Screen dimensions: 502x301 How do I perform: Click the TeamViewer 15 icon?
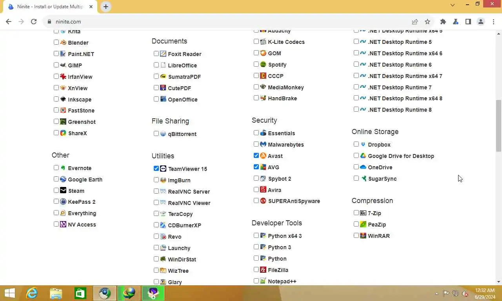(163, 169)
